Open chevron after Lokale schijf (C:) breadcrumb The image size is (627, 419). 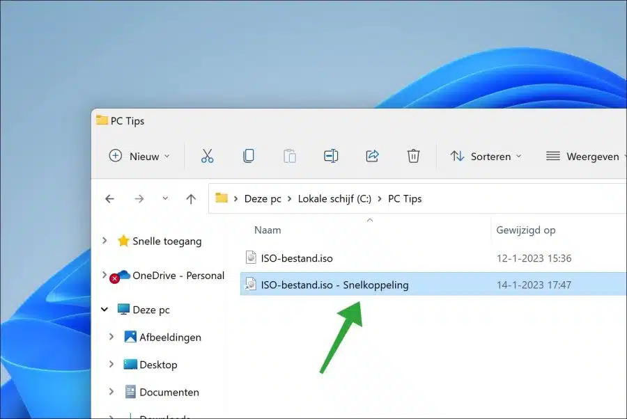coord(380,198)
